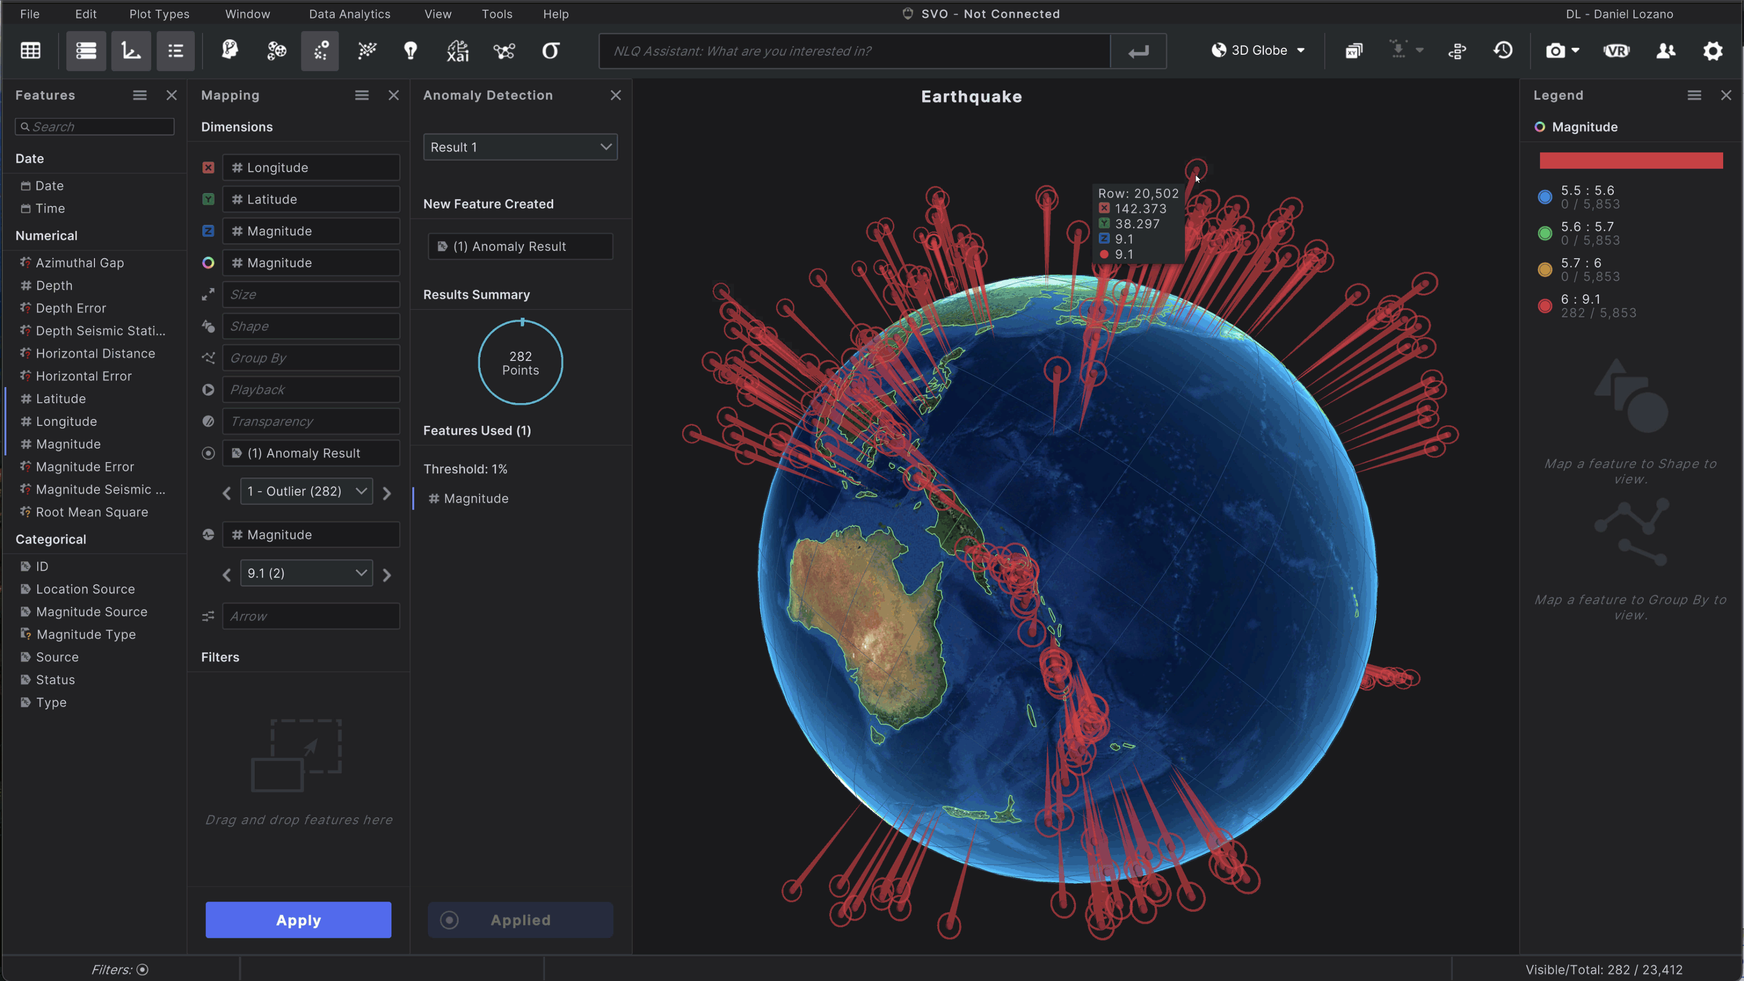The image size is (1744, 981).
Task: Click the Applied radio indicator button
Action: 520,920
